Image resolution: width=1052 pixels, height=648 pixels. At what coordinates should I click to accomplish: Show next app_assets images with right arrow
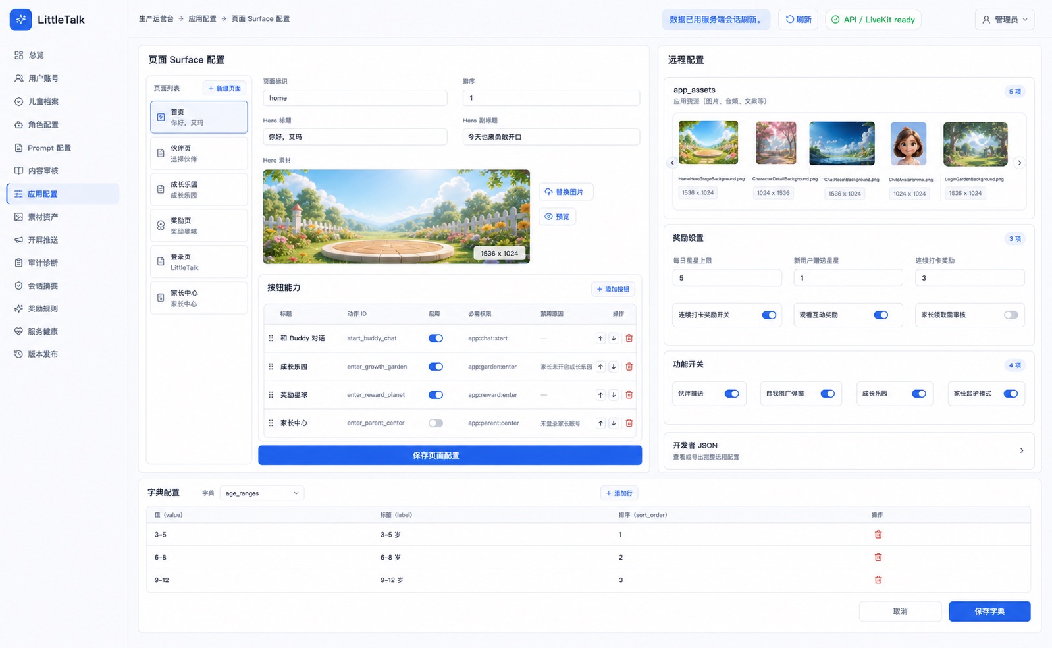pos(1019,163)
